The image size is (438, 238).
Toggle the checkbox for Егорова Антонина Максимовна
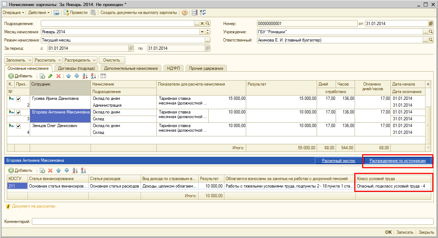[x=18, y=112]
